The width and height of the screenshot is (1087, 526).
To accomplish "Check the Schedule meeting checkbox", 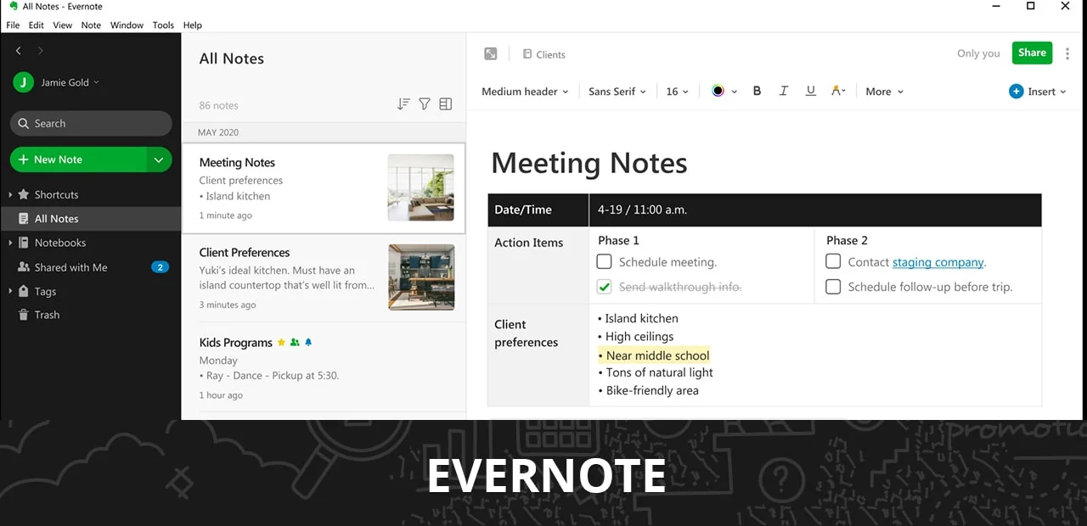I will point(604,261).
